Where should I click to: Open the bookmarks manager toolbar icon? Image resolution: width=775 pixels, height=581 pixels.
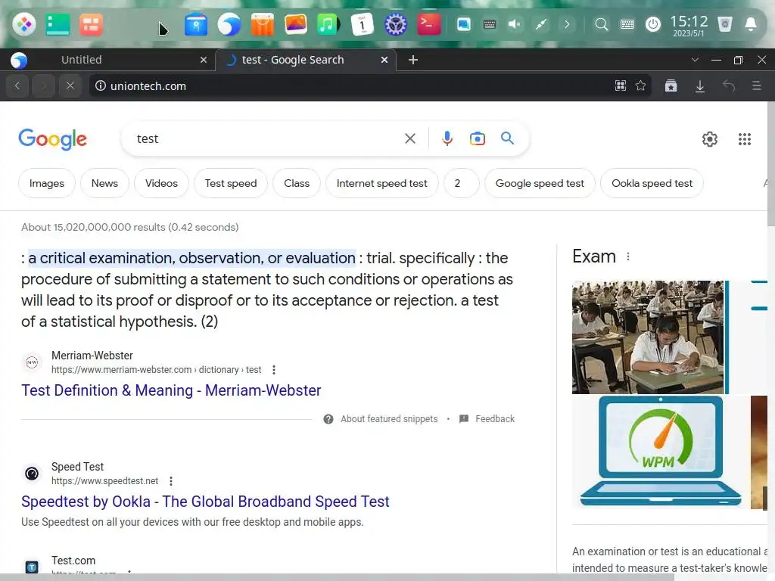pyautogui.click(x=671, y=86)
